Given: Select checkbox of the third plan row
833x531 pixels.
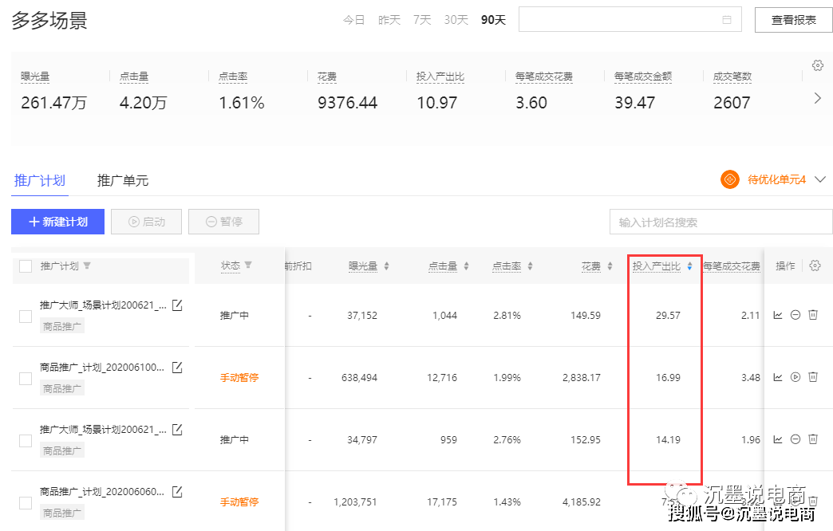Looking at the screenshot, I should click(26, 440).
